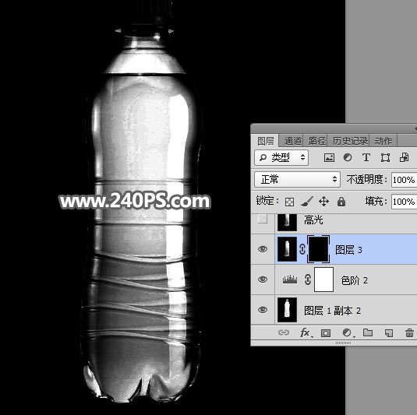
Task: Click the 不透明度 label
Action: click(x=366, y=180)
